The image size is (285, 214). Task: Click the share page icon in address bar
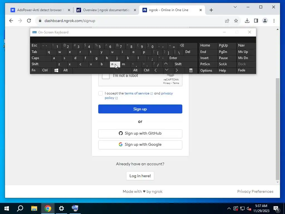[227, 21]
